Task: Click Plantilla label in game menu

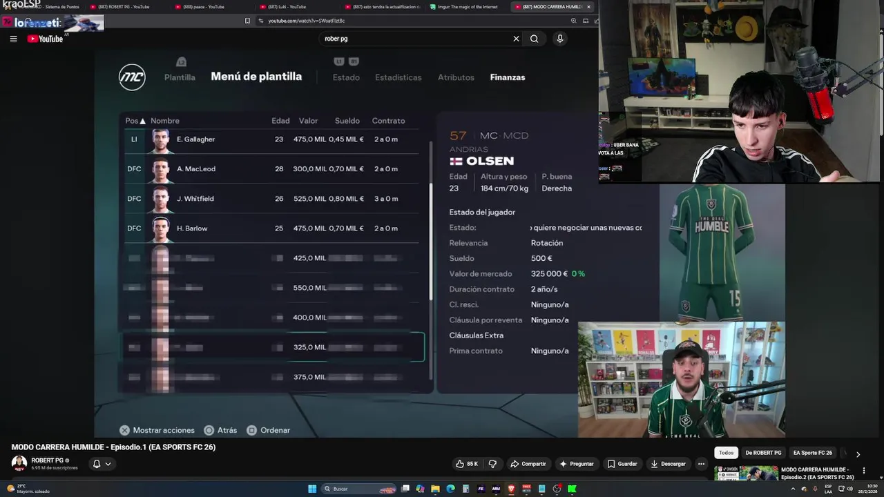Action: coord(180,77)
